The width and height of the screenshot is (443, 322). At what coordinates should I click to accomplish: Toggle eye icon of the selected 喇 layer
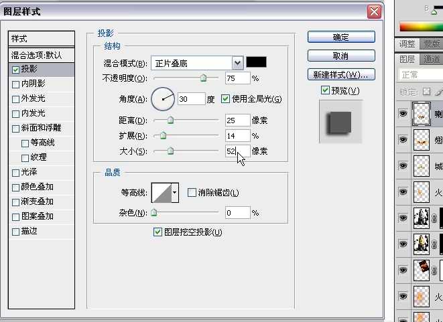coord(403,113)
